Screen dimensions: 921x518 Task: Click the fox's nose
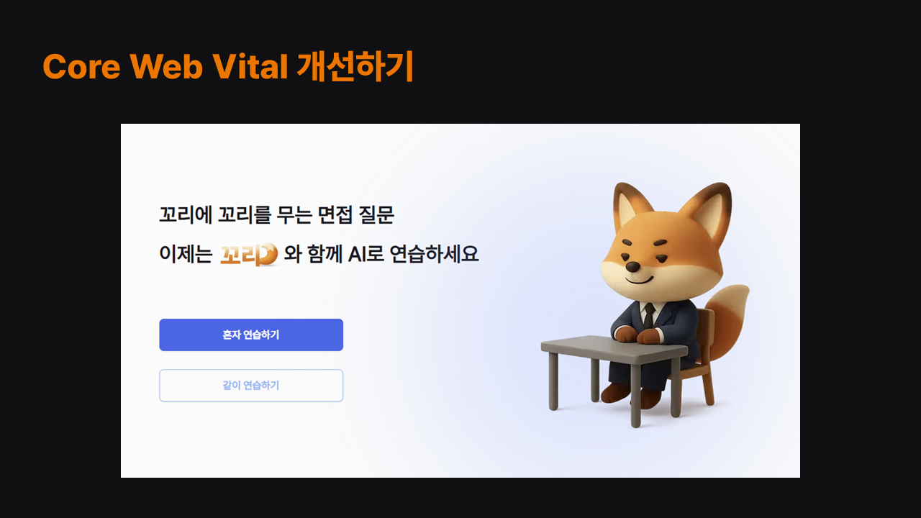632,267
